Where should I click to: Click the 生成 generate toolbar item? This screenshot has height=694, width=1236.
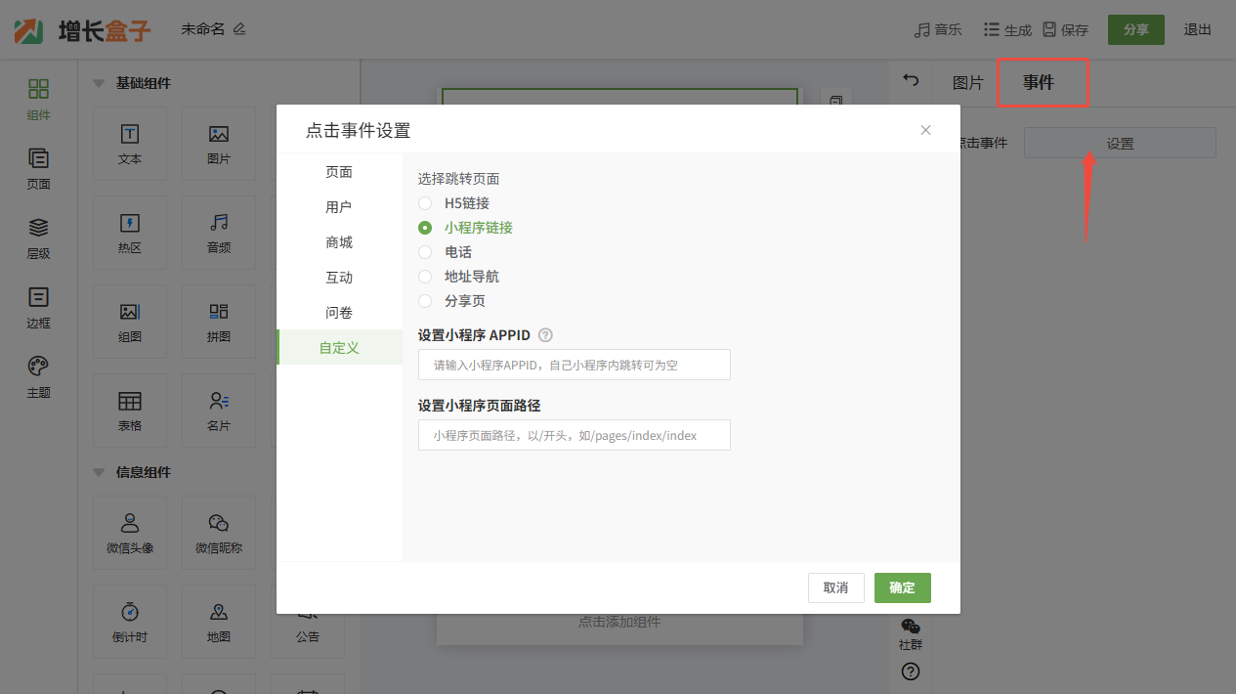(1007, 29)
